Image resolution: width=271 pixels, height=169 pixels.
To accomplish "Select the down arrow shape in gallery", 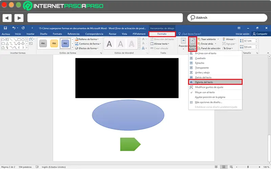I will pos(23,44).
